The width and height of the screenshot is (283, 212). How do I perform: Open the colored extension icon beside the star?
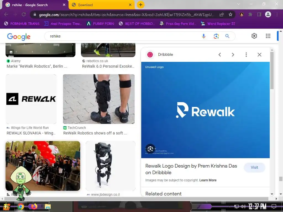[242, 14]
